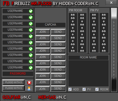
Task: Click the FB logo in title bar
Action: (x=6, y=3)
